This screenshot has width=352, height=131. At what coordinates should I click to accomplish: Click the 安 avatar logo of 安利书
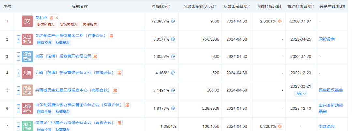[x=27, y=21]
